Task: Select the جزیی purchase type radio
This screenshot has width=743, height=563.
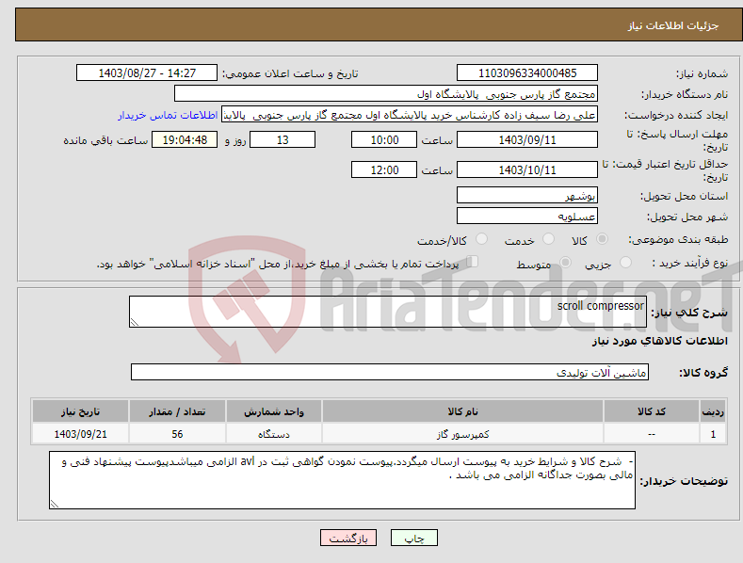Action: coord(625,262)
